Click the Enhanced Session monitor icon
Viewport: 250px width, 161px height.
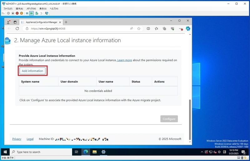coord(47,13)
